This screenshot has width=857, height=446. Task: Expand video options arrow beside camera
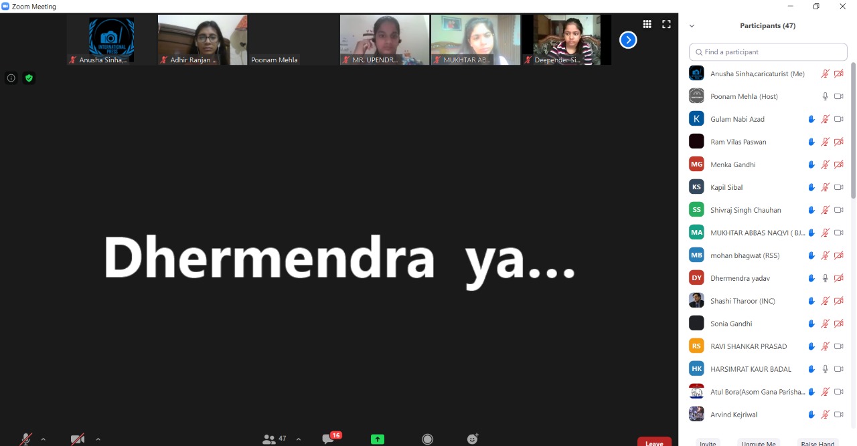pos(98,439)
